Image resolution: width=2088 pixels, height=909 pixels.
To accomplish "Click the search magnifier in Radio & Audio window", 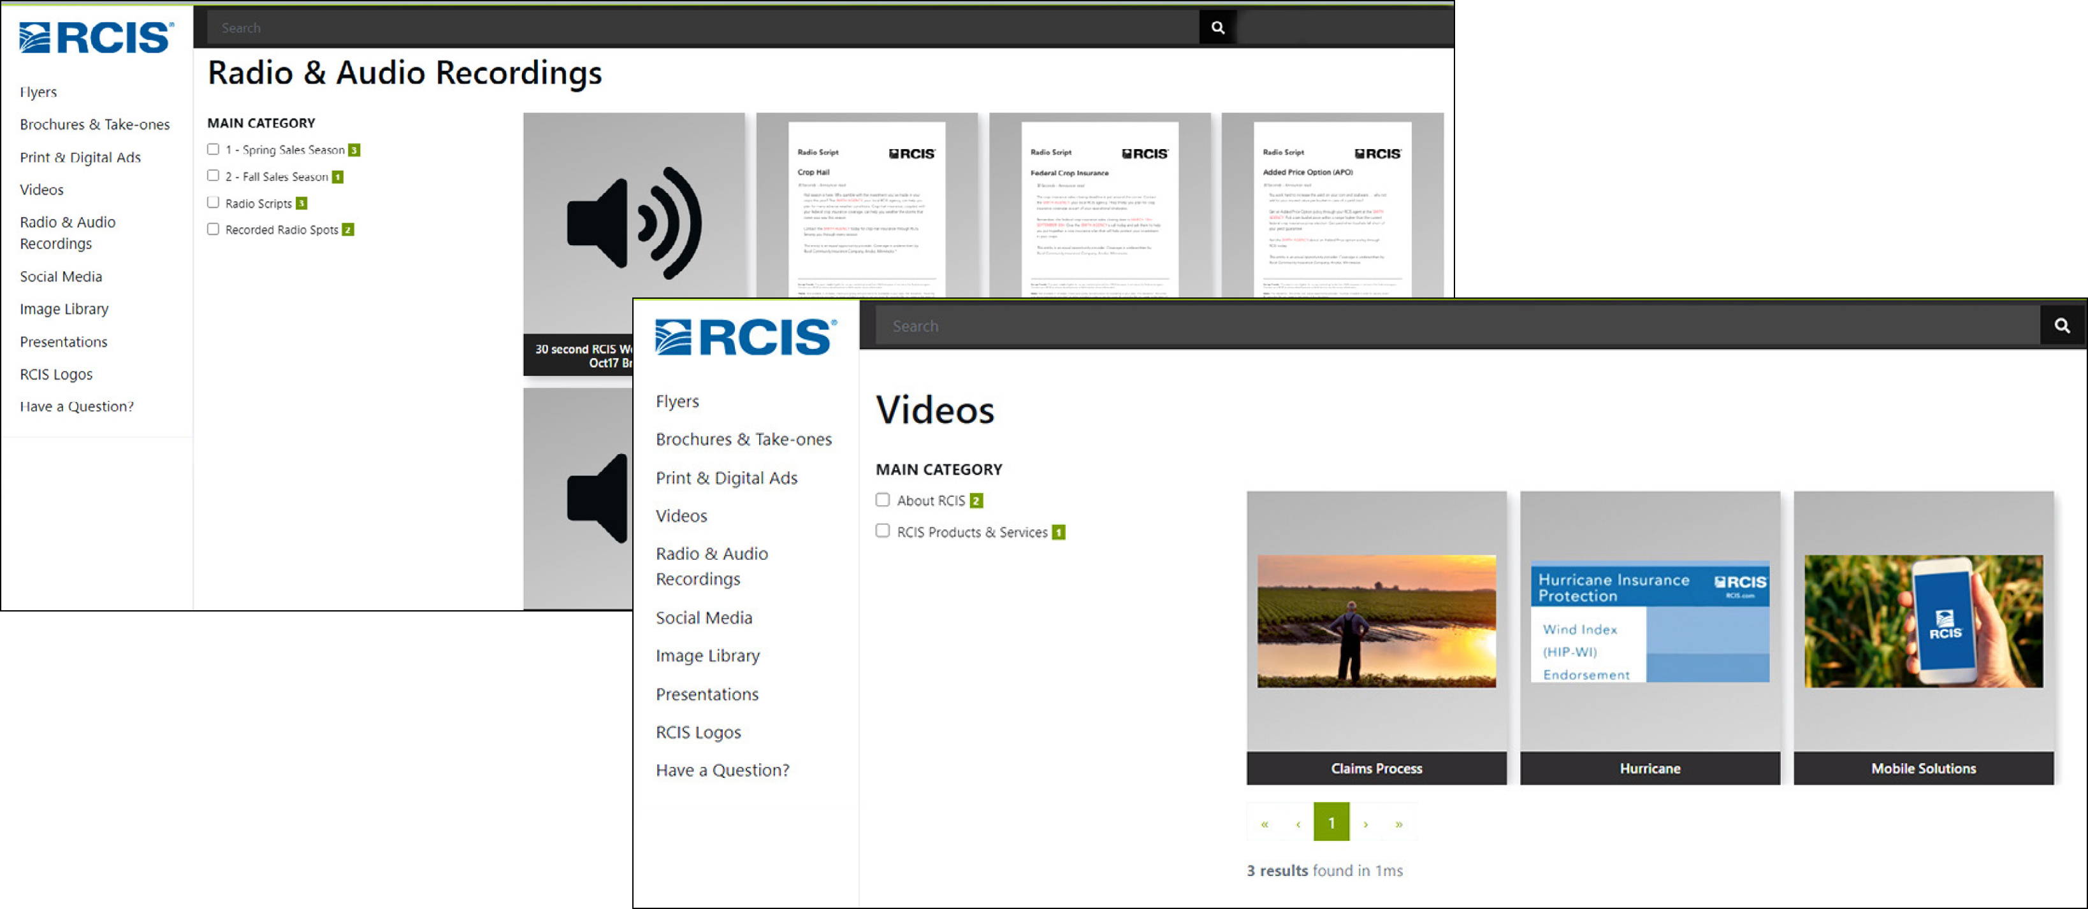I will (x=1217, y=27).
